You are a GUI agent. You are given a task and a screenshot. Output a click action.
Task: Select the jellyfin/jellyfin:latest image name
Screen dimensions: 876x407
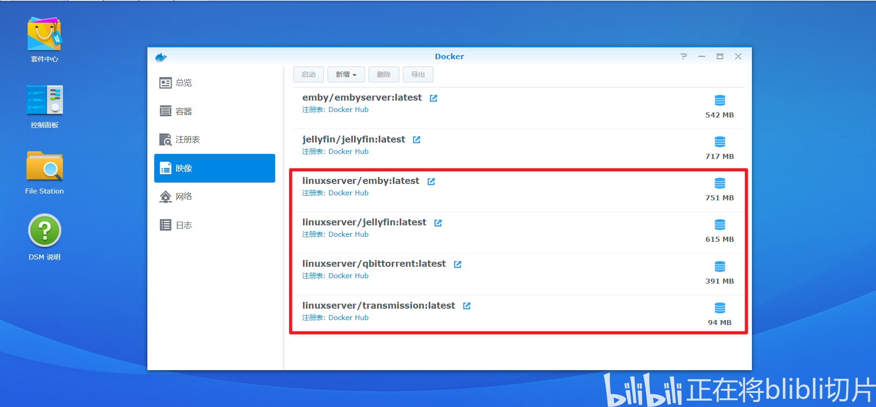(354, 139)
